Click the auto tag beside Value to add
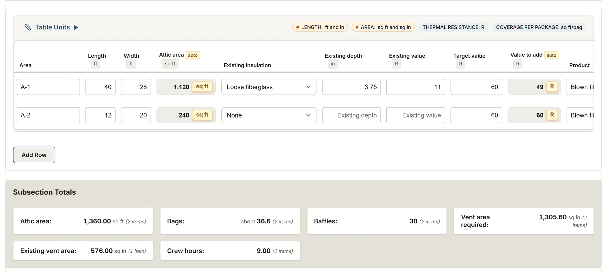 pos(551,55)
